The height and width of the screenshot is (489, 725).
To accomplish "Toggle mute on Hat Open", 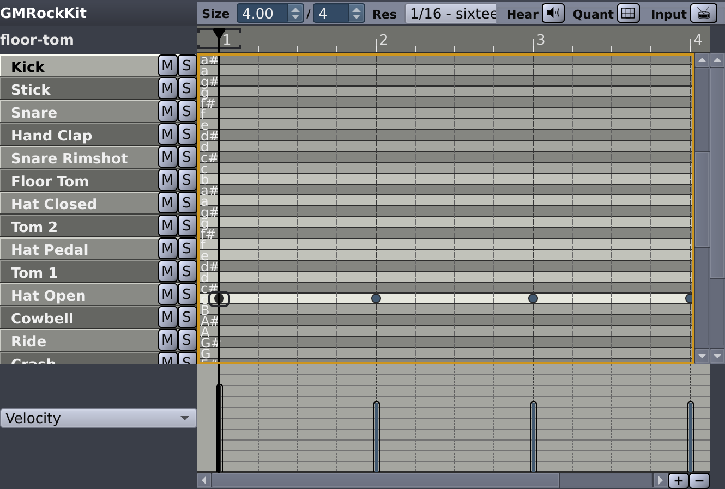I will 167,294.
